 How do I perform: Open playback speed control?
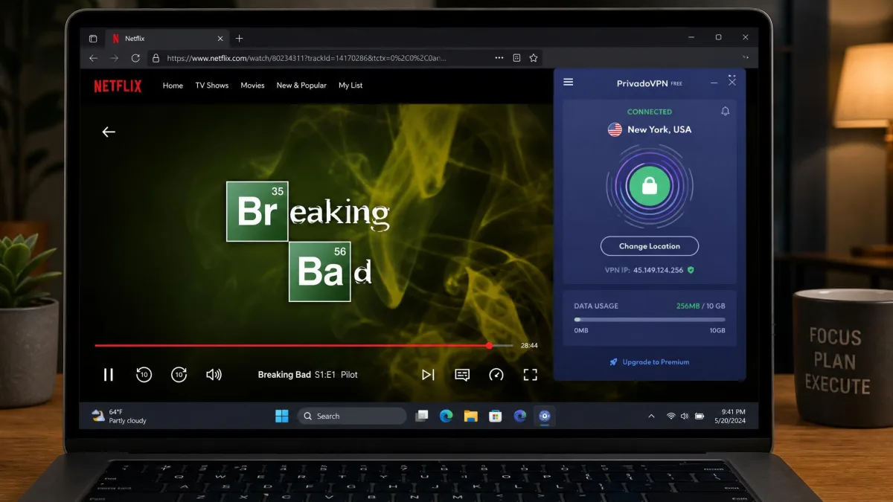tap(496, 375)
